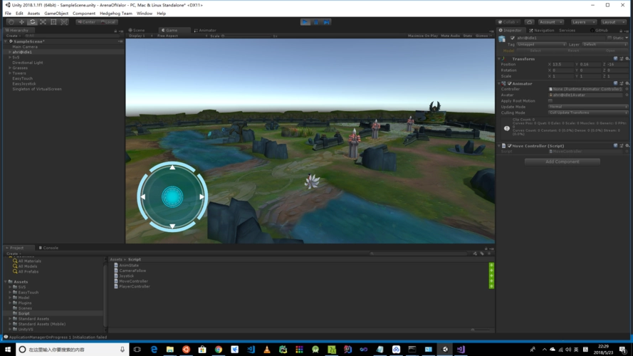Toggle the Move Controller script checkbox

point(510,146)
